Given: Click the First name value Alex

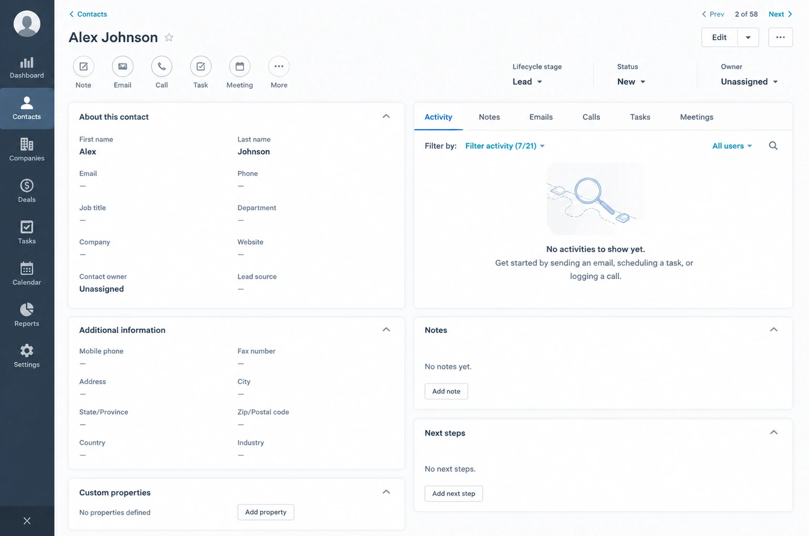Looking at the screenshot, I should click(88, 152).
